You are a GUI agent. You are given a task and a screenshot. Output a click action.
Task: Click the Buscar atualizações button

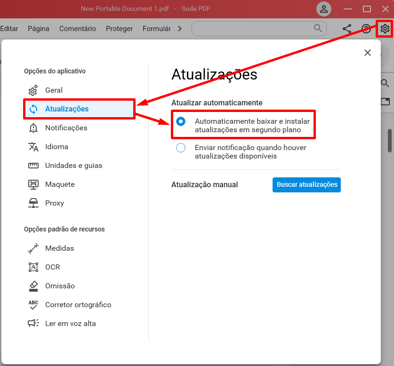[x=306, y=184]
